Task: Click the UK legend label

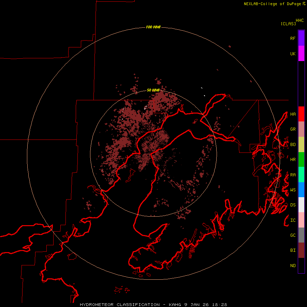Action: (x=293, y=54)
